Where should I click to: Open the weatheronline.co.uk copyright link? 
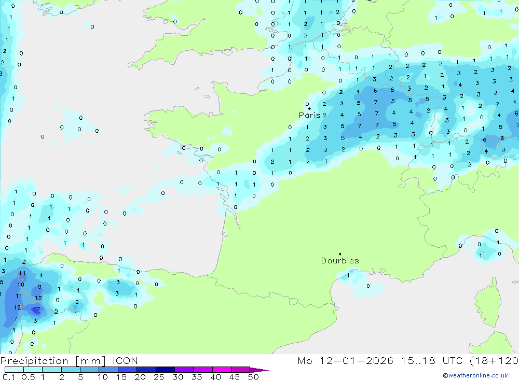[475, 375]
